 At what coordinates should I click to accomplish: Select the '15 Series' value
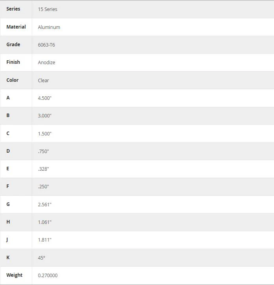point(47,9)
